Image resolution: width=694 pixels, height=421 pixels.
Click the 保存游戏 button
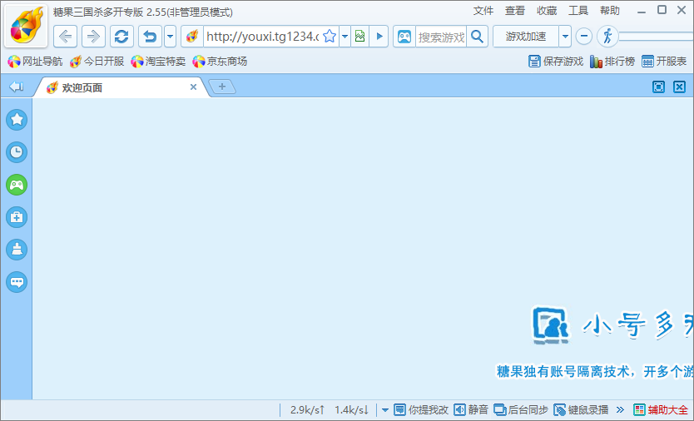click(x=556, y=62)
